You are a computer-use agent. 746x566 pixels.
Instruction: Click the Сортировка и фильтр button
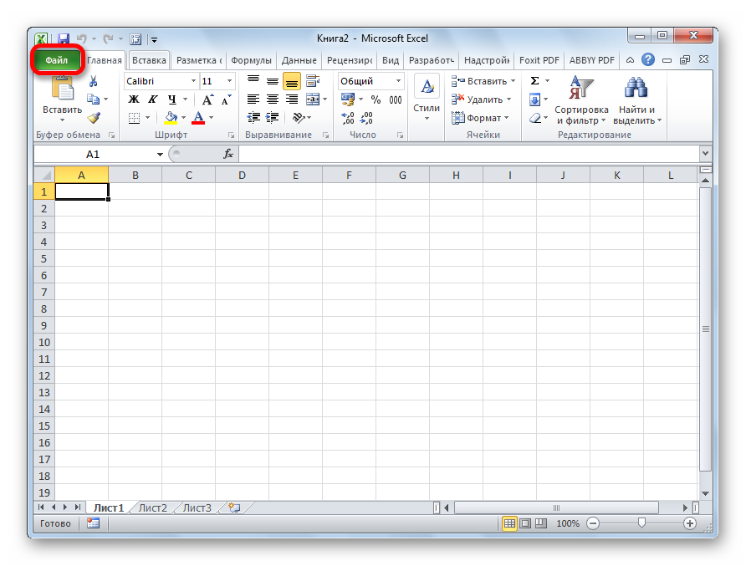(581, 100)
